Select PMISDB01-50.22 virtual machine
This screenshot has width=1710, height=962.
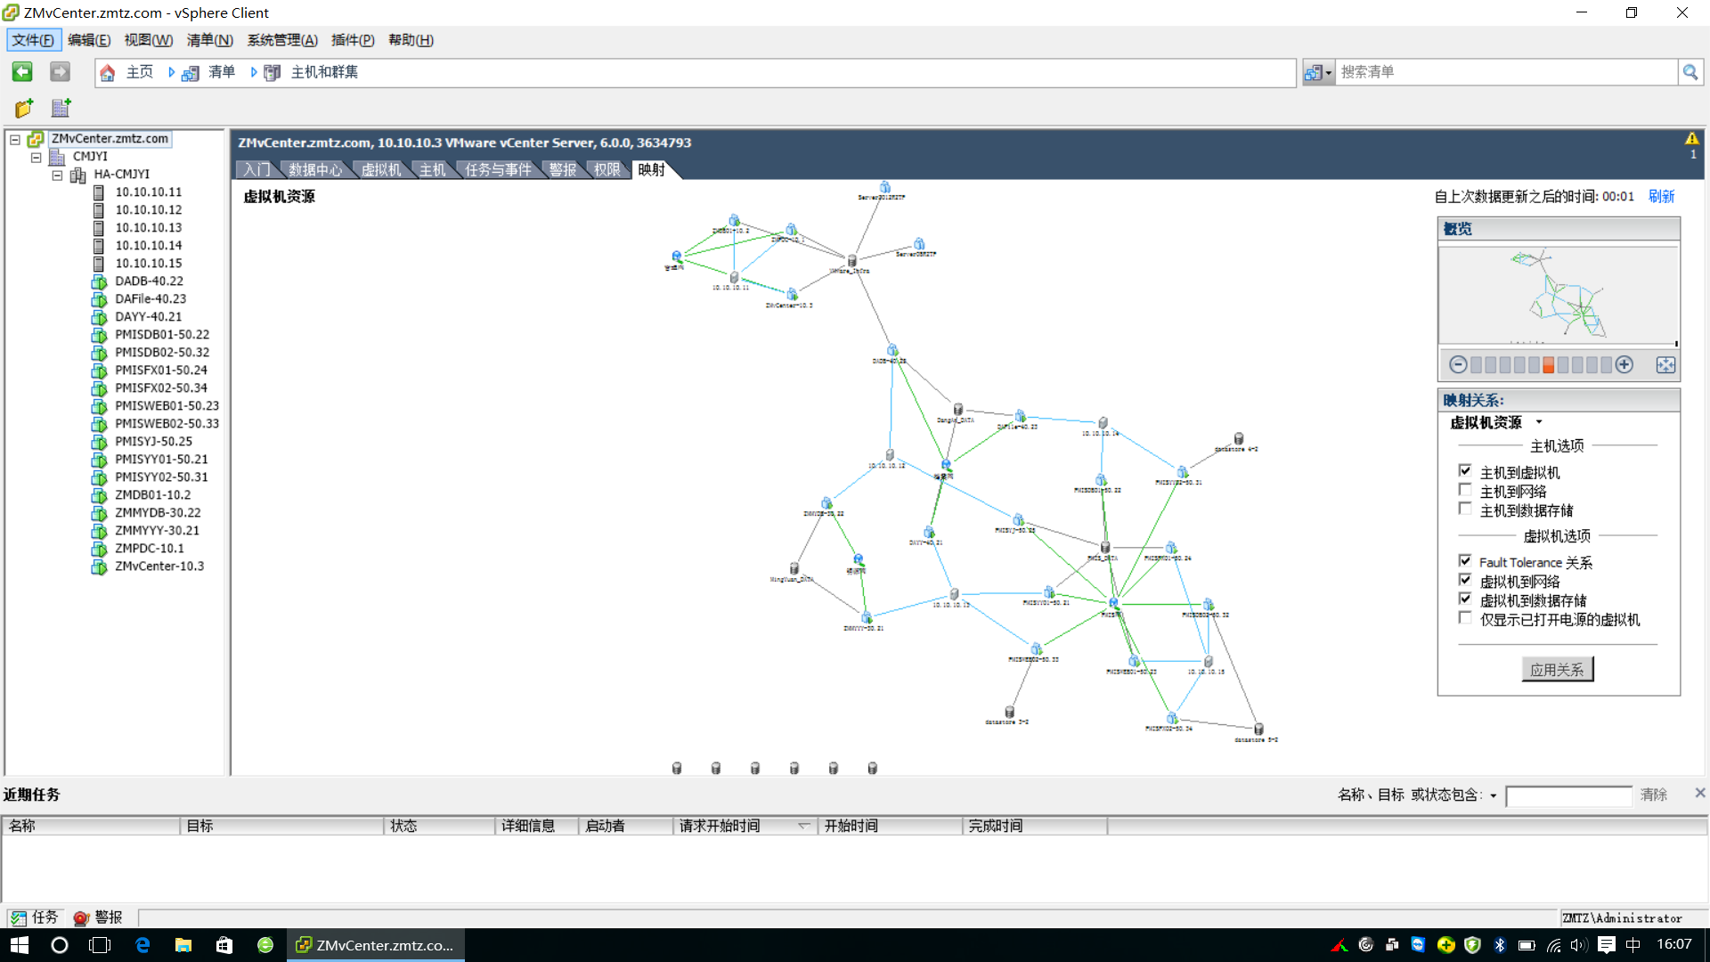point(161,334)
